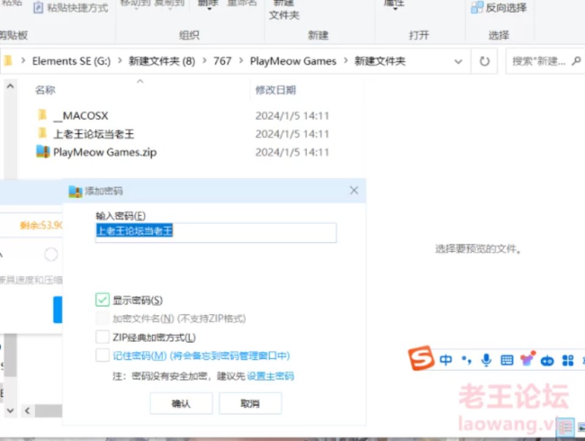Click the 新建文件夹 (8) breadcrumb
Image resolution: width=585 pixels, height=441 pixels.
point(162,61)
